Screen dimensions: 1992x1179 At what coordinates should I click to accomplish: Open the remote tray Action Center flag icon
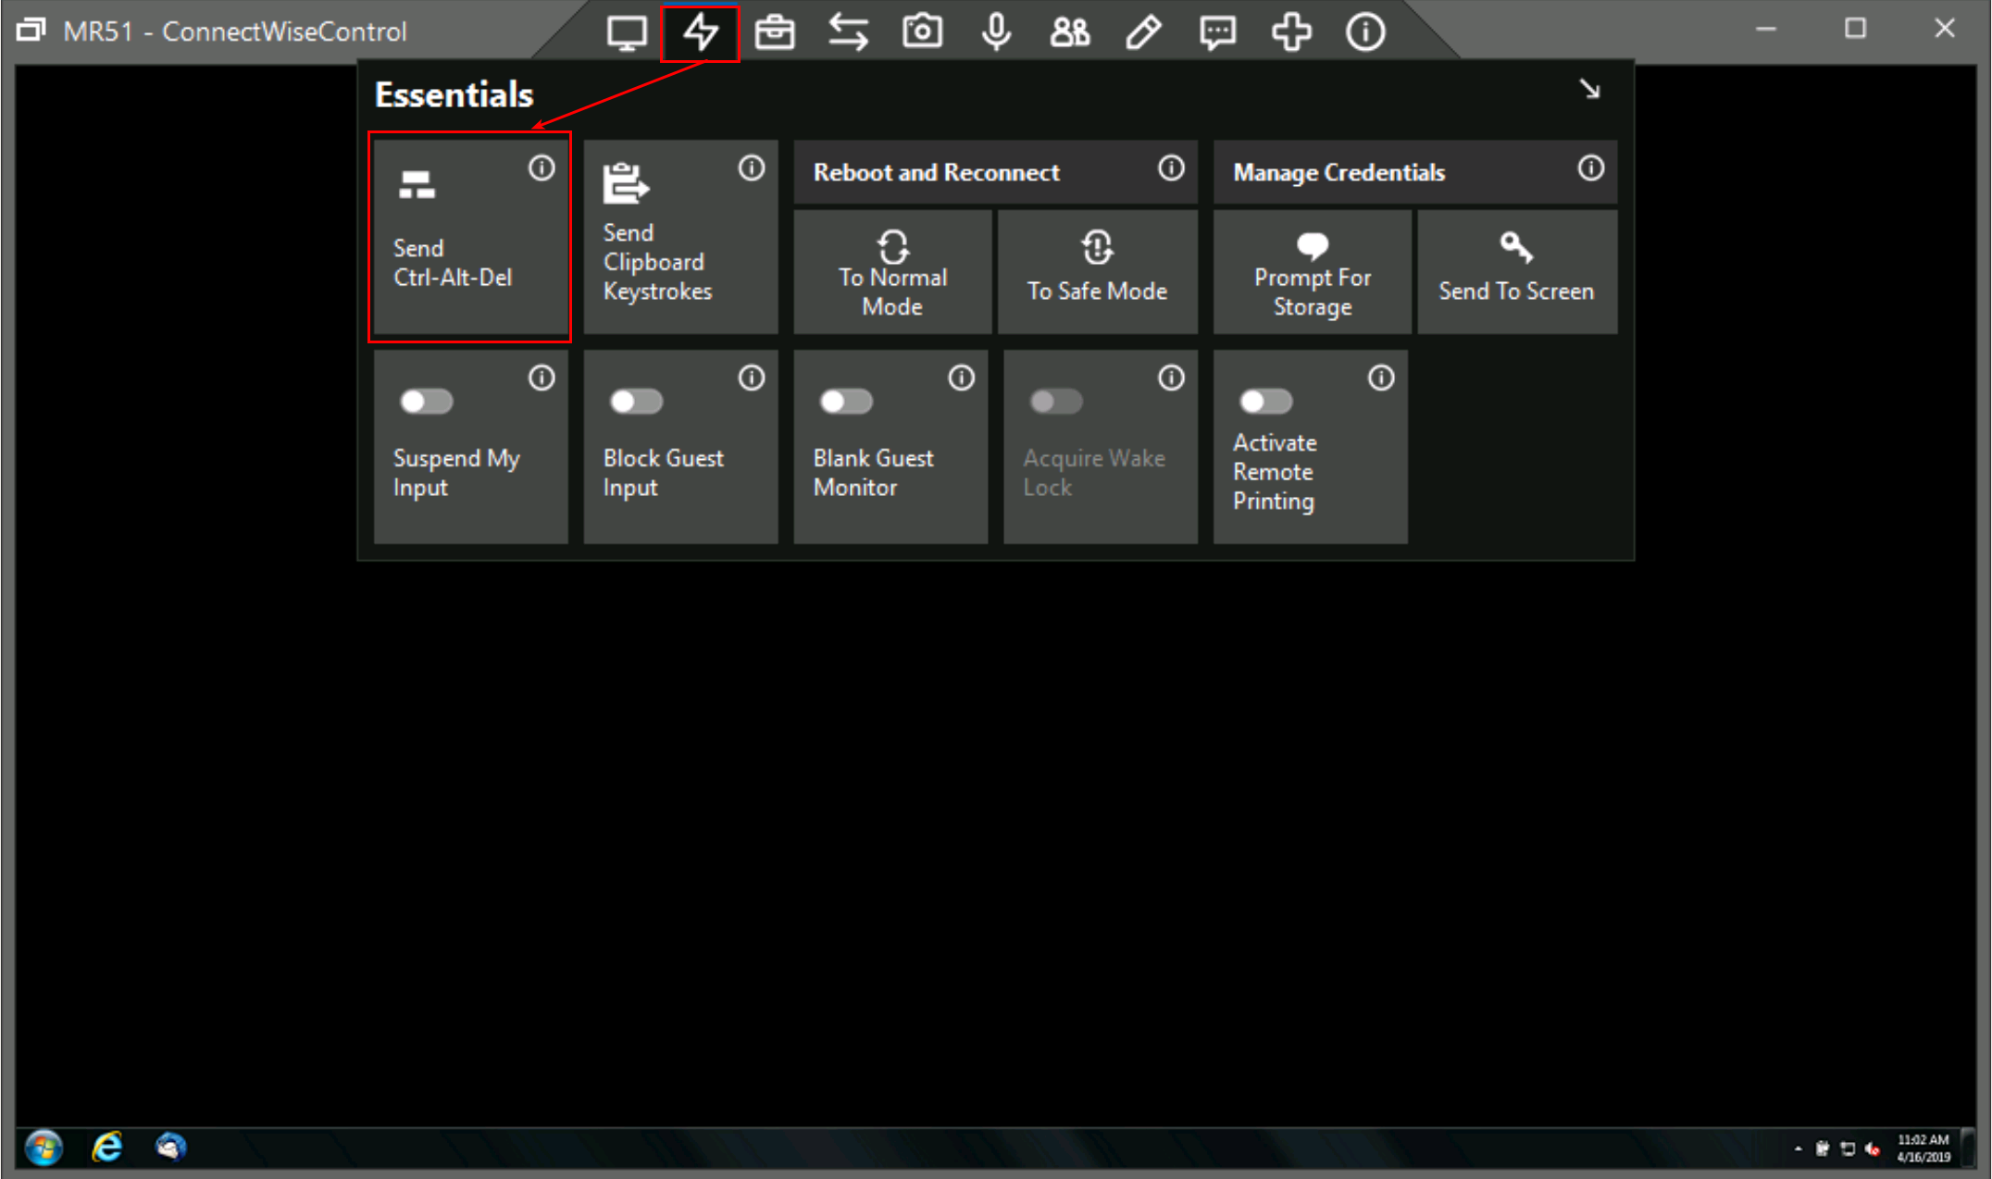(x=1822, y=1149)
